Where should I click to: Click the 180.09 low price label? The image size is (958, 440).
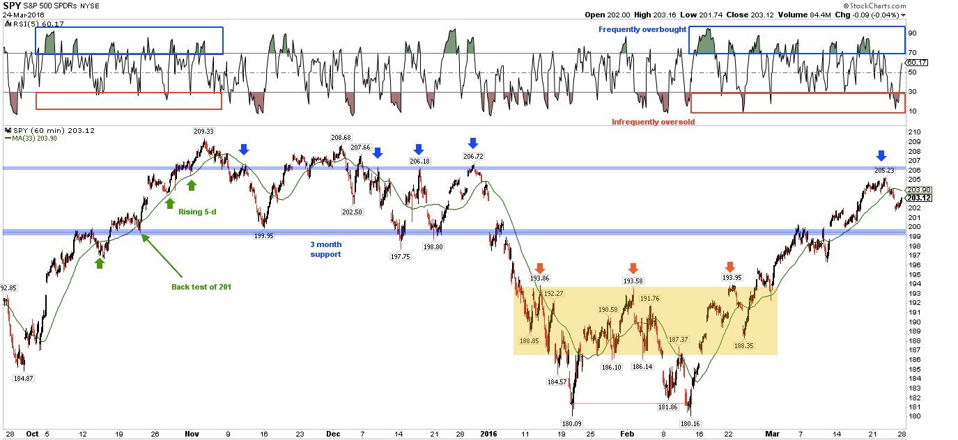(573, 423)
